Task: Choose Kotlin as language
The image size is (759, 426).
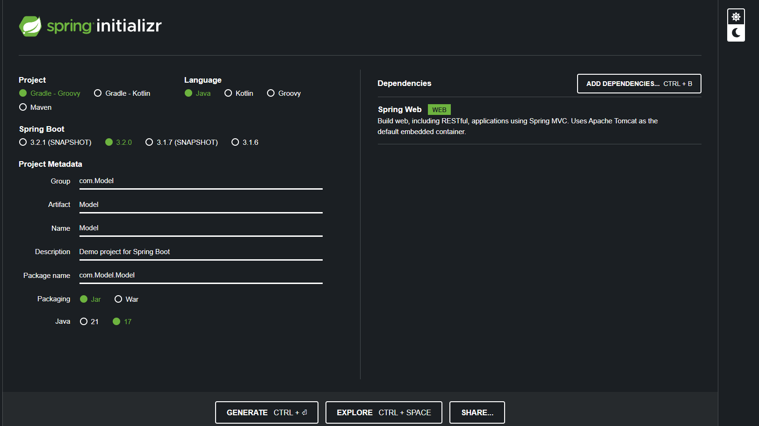Action: click(239, 93)
